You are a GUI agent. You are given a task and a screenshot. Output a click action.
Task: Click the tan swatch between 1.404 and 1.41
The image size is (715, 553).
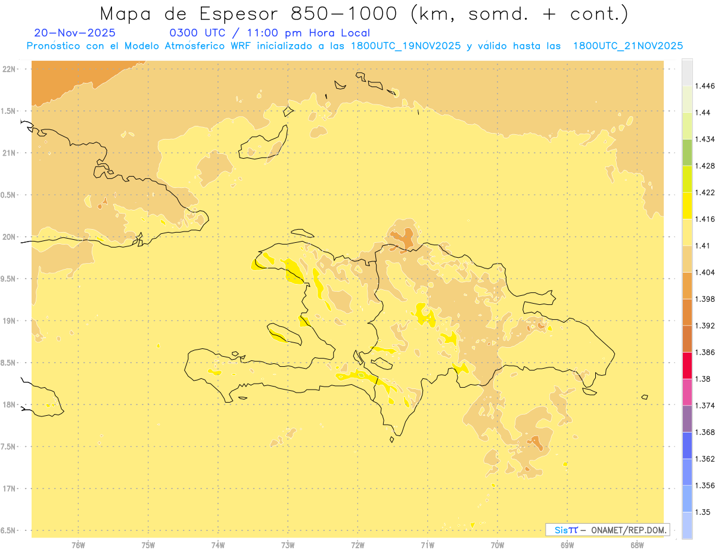point(687,259)
